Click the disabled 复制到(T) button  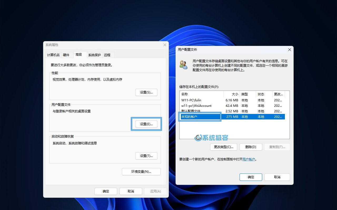[x=277, y=147]
